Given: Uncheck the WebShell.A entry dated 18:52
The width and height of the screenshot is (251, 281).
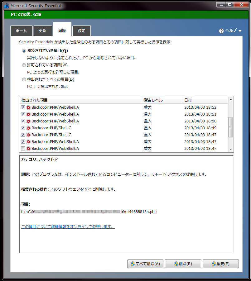Looking at the screenshot, I should click(x=23, y=107).
